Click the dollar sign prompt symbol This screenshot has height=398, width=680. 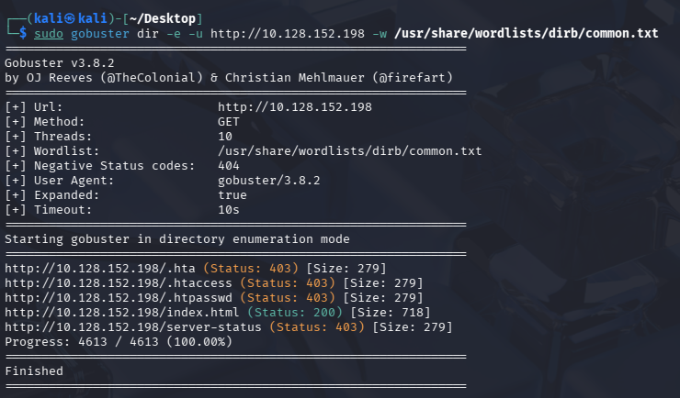point(23,33)
